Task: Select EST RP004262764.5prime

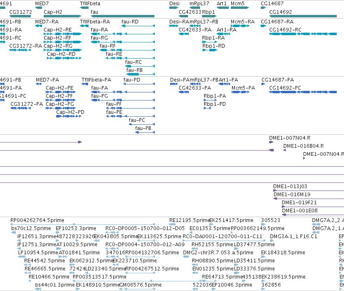Action: pos(37,220)
